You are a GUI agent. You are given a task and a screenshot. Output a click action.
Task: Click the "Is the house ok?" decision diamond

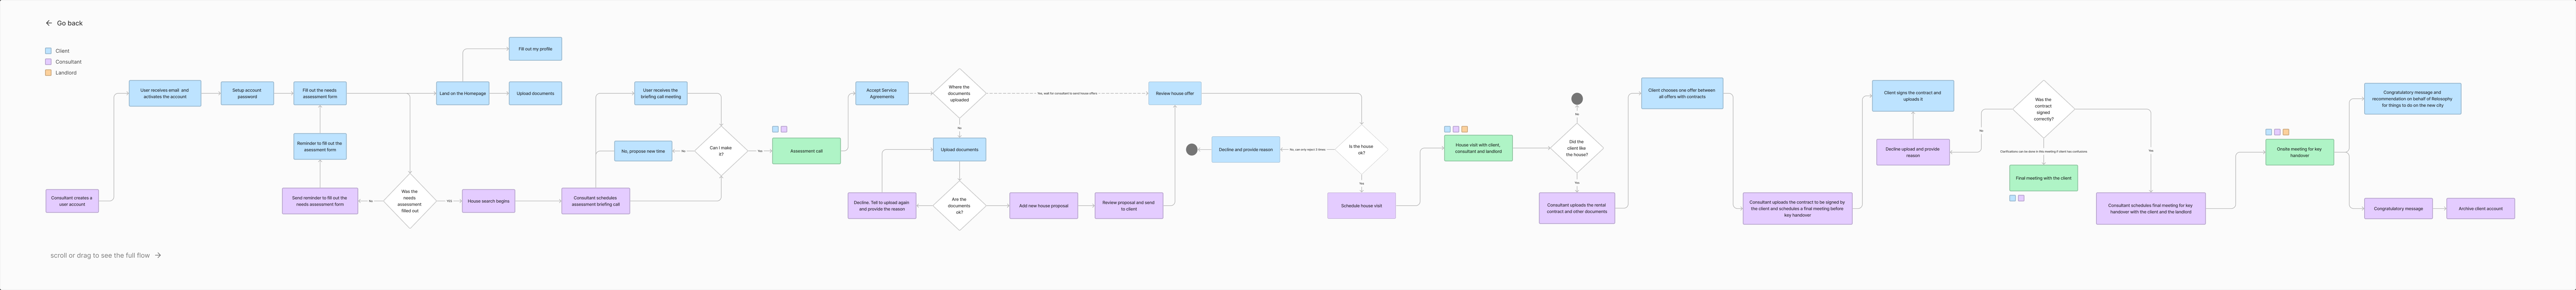[x=1361, y=150]
